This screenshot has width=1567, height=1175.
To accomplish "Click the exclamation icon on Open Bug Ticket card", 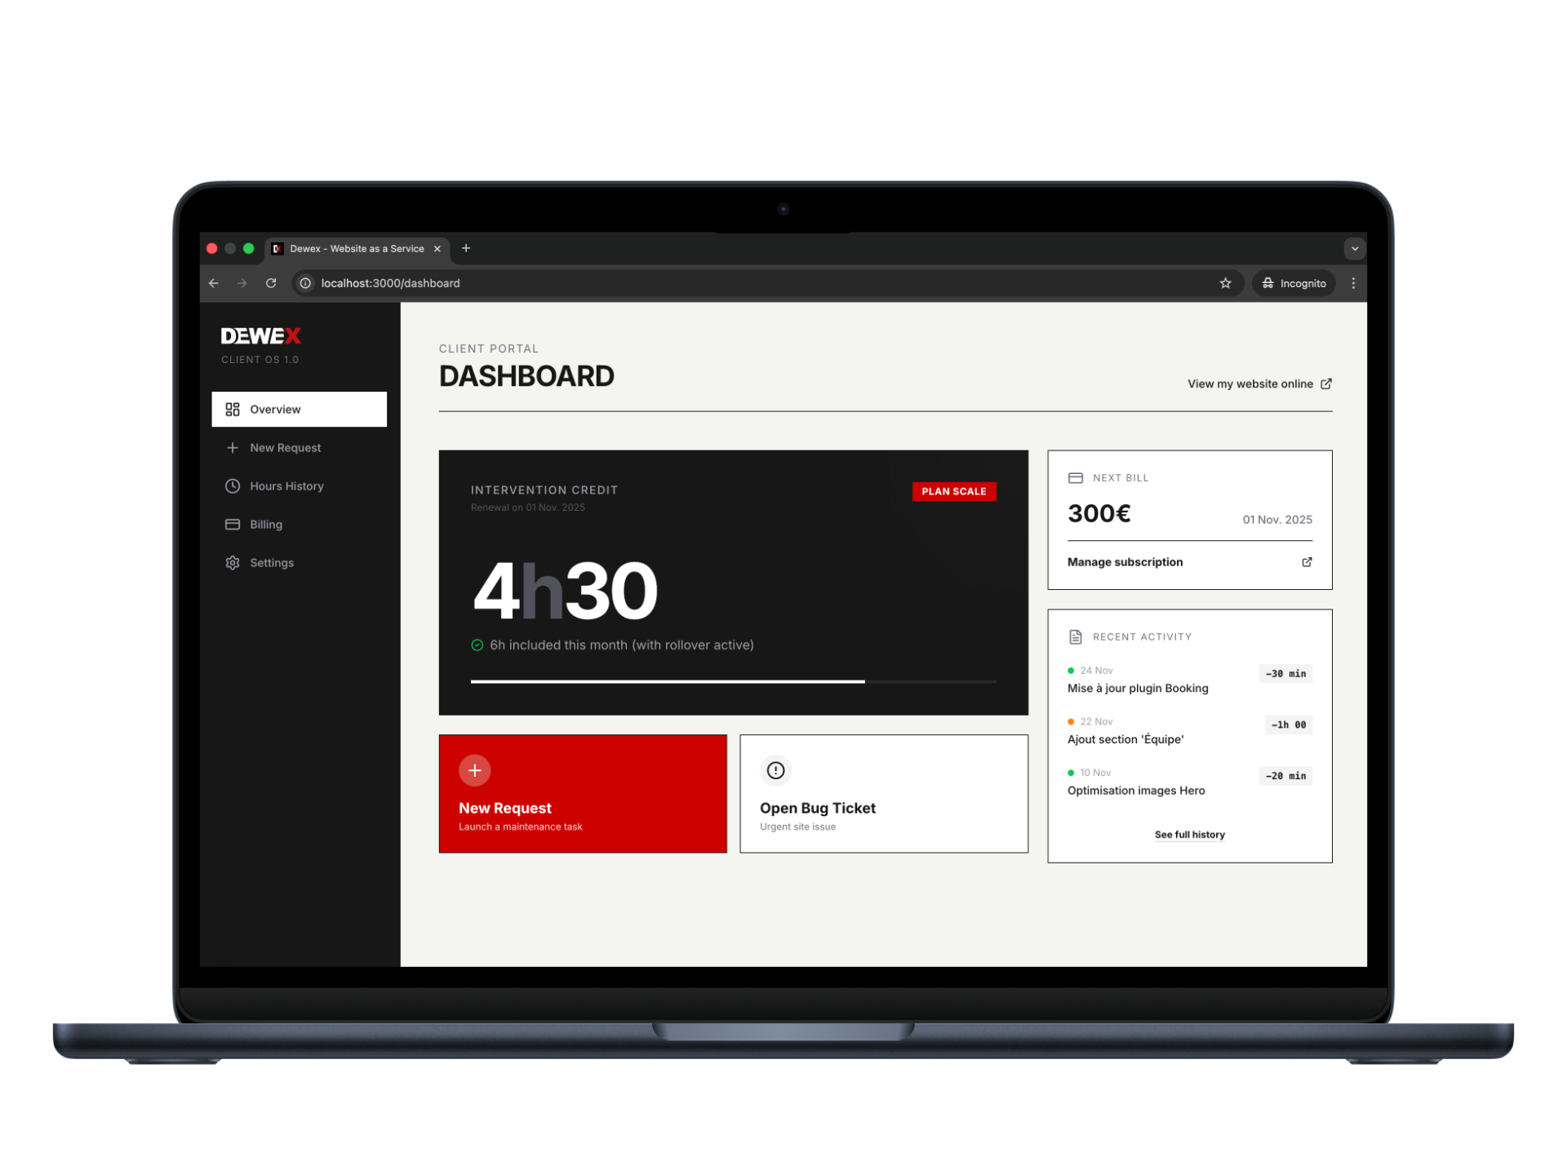I will click(x=775, y=769).
